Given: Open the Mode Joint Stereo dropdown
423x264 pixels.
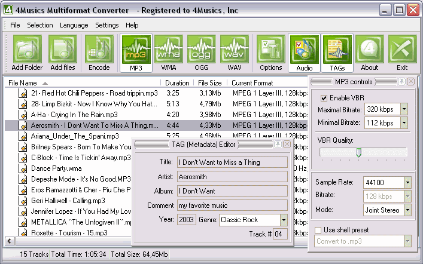Looking at the screenshot, I should 407,210.
